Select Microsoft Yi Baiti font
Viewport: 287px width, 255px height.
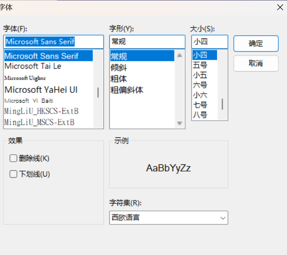(48, 101)
